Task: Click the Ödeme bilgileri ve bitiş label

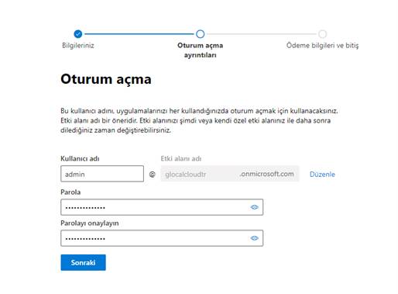Action: tap(322, 46)
